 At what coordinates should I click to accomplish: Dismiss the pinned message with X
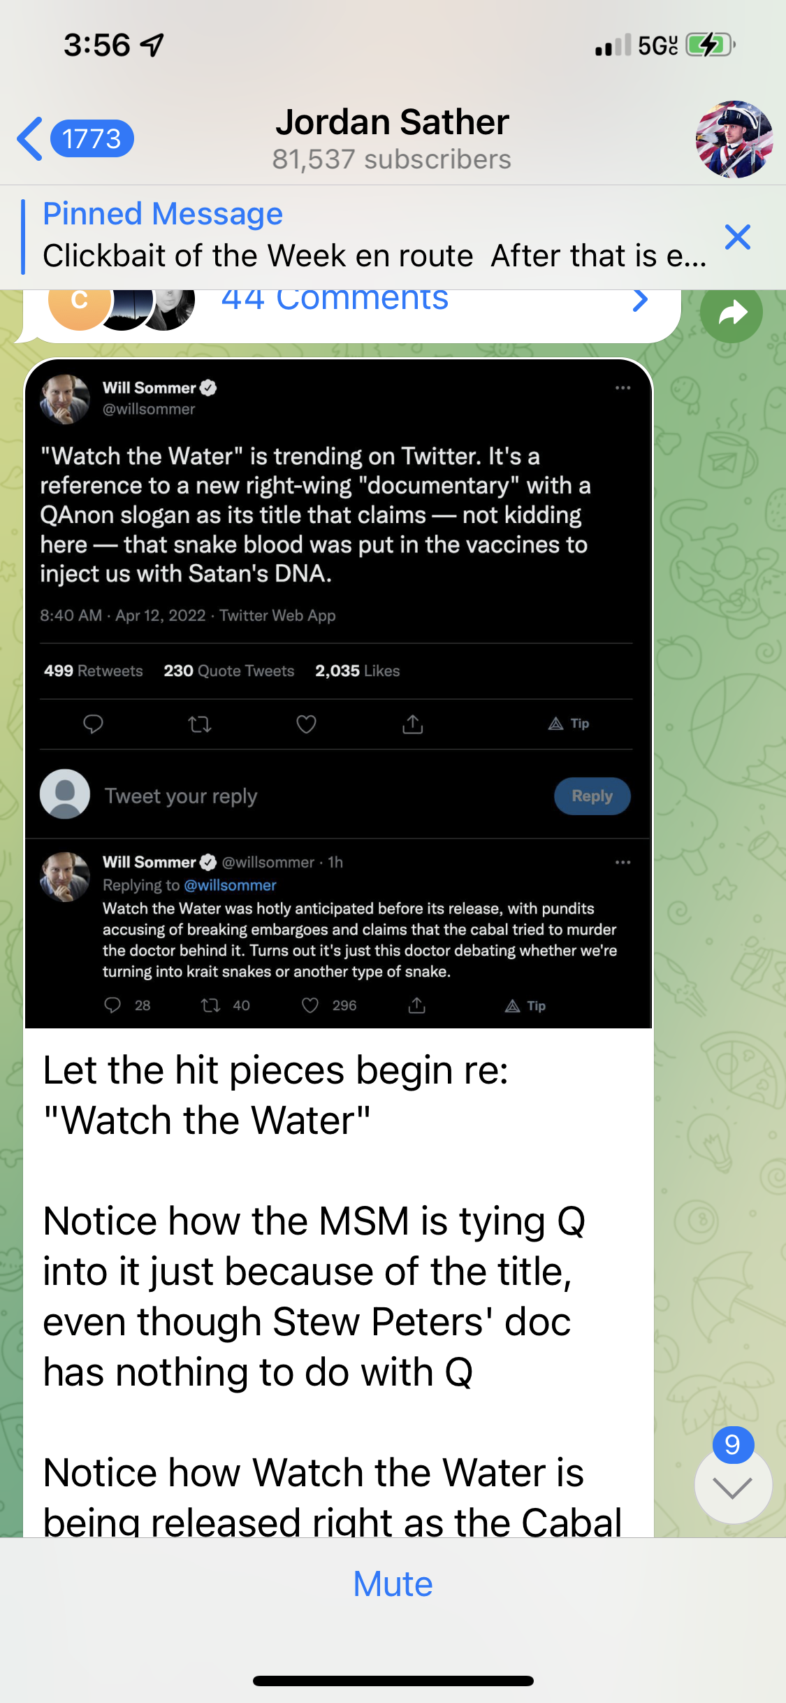click(737, 238)
